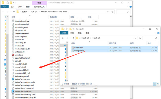The image size is (161, 99).
Task: Open help in Movavi window
Action: (130, 7)
